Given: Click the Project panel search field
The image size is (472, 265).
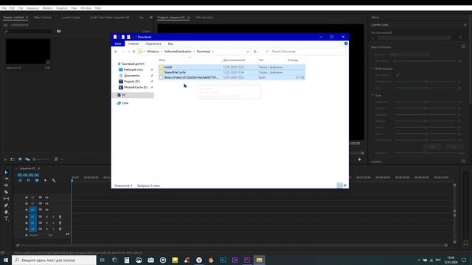Looking at the screenshot, I should pyautogui.click(x=29, y=31).
